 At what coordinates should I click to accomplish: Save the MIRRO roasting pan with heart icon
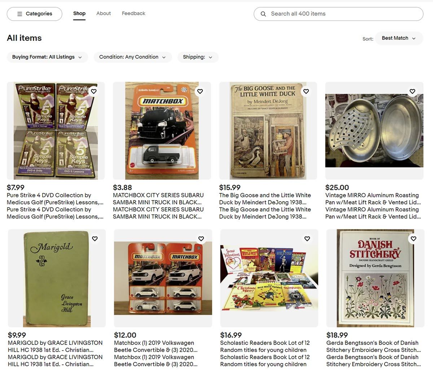[412, 91]
